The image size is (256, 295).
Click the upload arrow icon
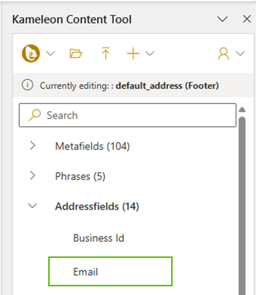[106, 54]
